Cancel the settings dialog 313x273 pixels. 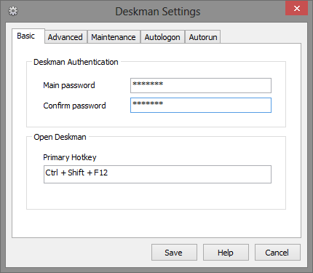tap(277, 253)
